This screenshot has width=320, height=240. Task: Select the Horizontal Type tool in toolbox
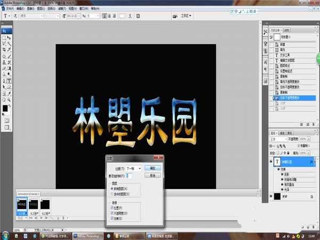(x=10, y=81)
